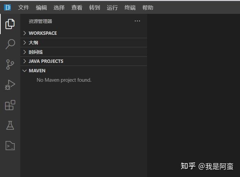Image resolution: width=240 pixels, height=177 pixels.
Task: Click the 'No Maven project found.' text
Action: [64, 80]
